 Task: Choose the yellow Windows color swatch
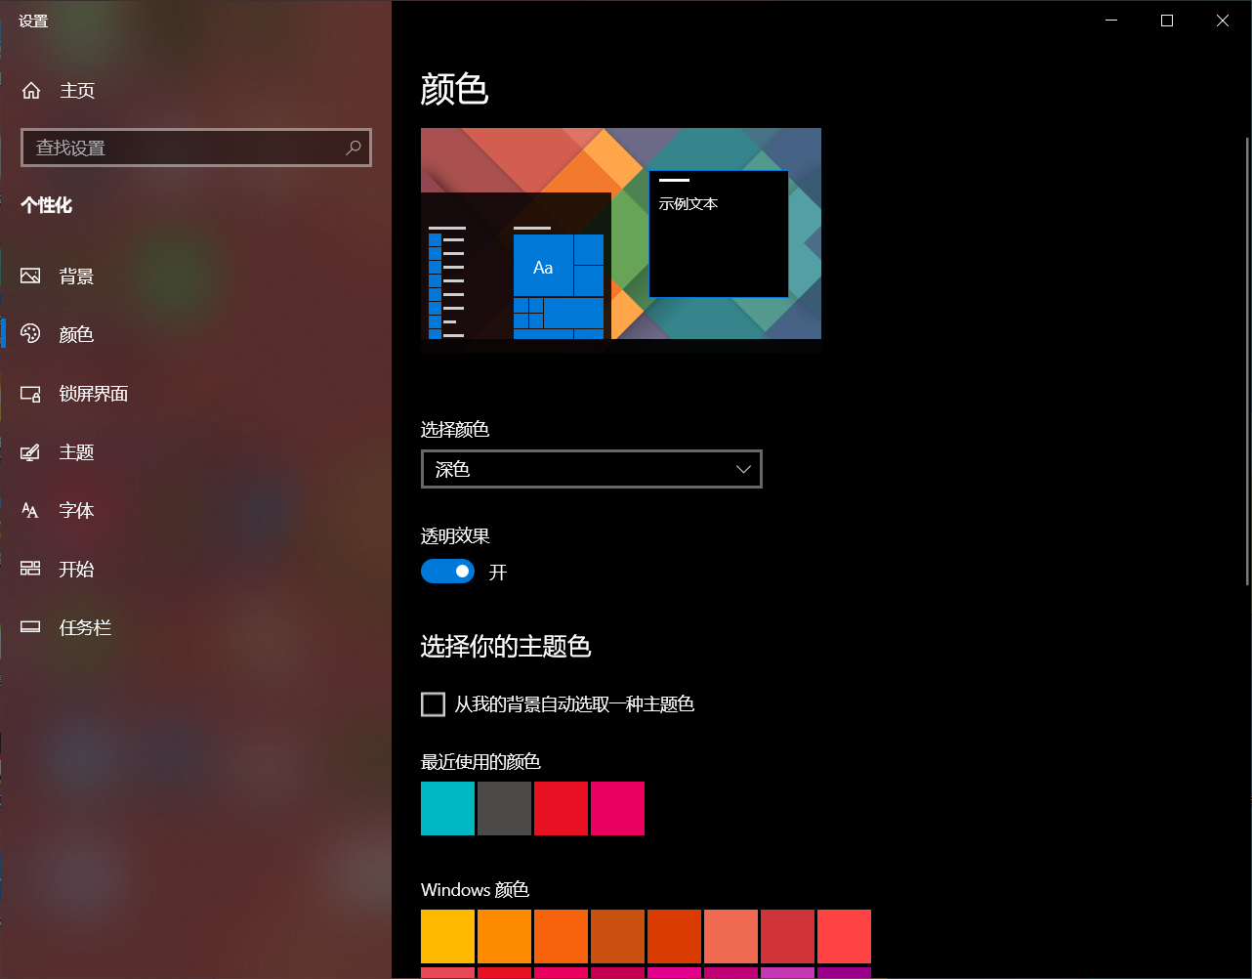click(447, 936)
